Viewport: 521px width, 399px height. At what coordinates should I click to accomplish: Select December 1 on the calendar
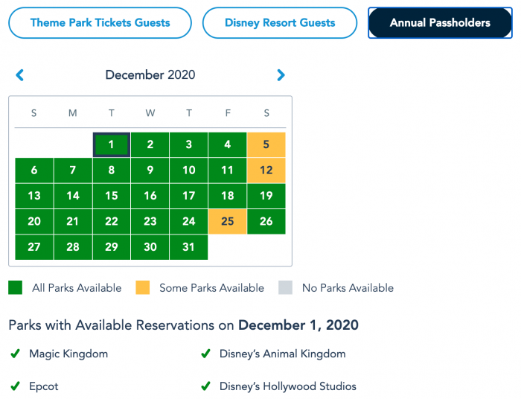(112, 145)
